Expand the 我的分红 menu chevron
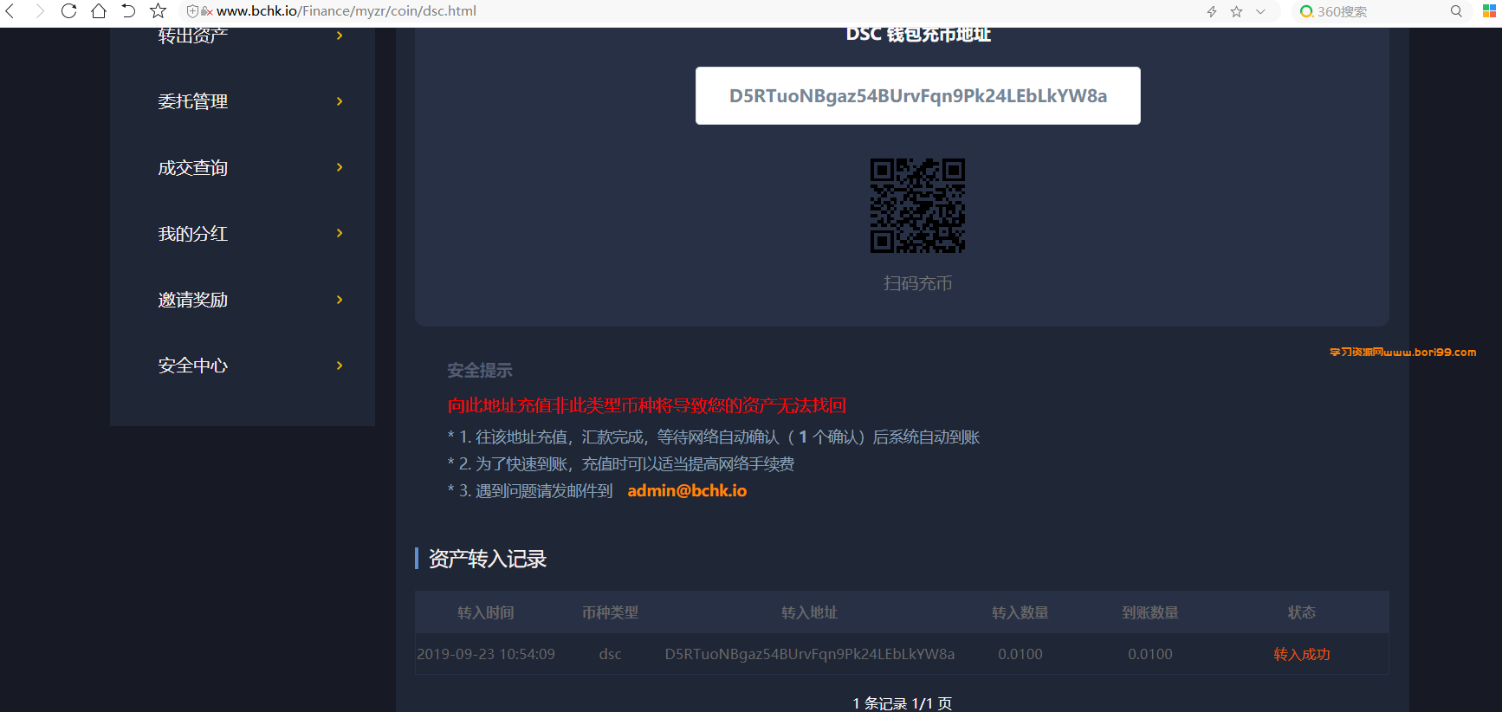The image size is (1502, 712). pyautogui.click(x=340, y=233)
